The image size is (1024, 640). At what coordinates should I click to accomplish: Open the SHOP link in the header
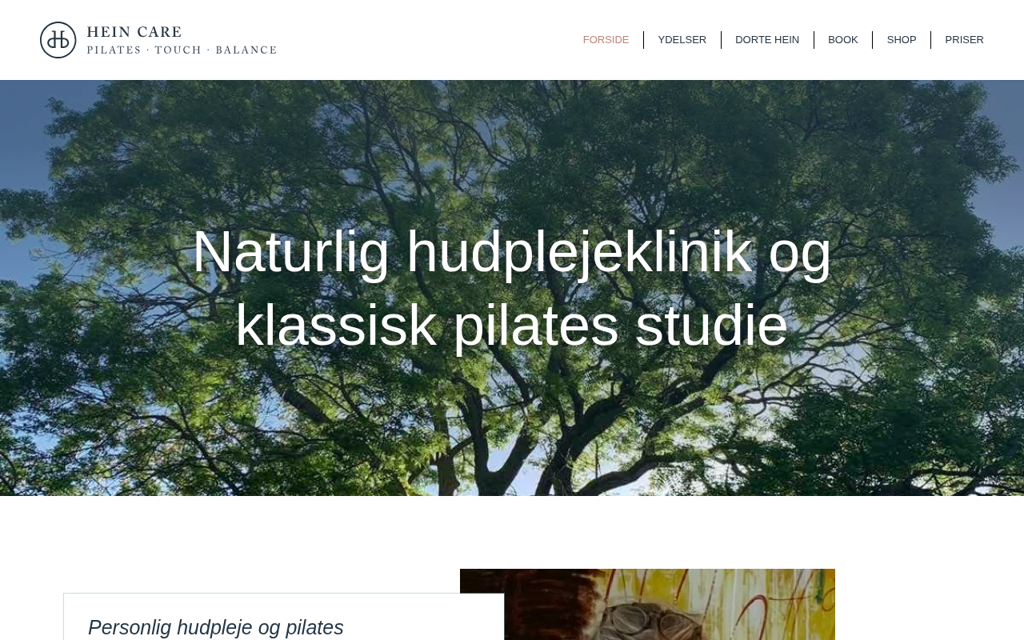click(x=902, y=40)
